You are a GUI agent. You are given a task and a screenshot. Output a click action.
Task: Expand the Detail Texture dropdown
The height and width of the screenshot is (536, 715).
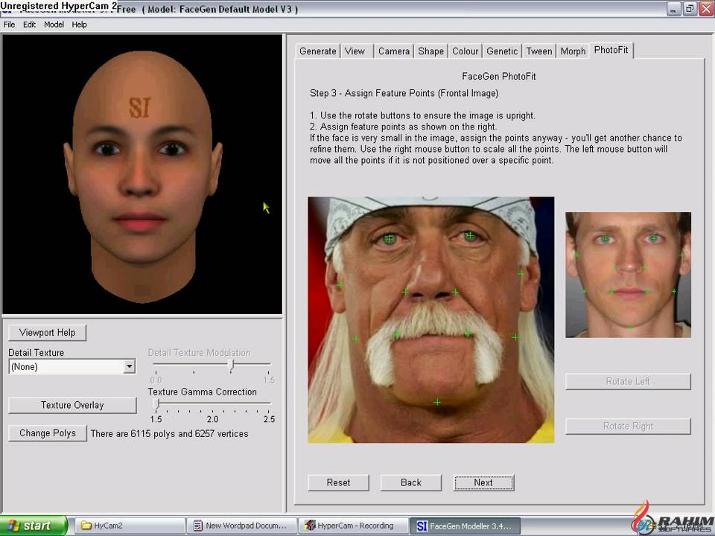click(130, 366)
